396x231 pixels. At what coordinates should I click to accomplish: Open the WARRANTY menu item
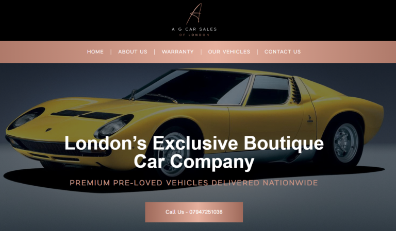pyautogui.click(x=177, y=51)
